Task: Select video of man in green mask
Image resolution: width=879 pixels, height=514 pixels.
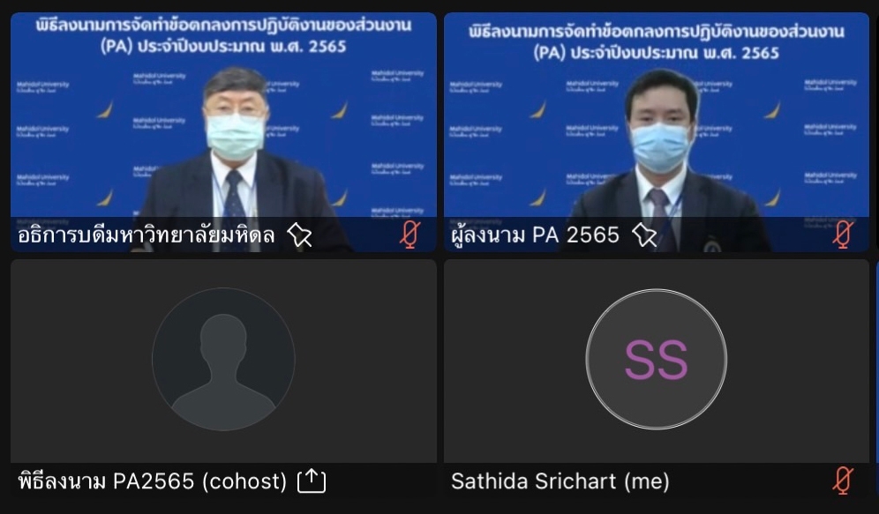Action: click(223, 132)
